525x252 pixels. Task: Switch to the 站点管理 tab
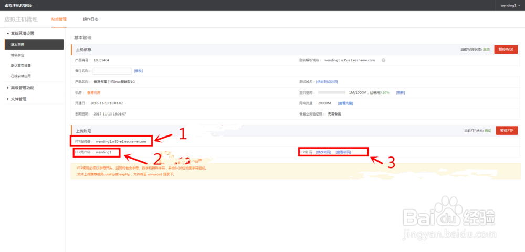pos(59,19)
